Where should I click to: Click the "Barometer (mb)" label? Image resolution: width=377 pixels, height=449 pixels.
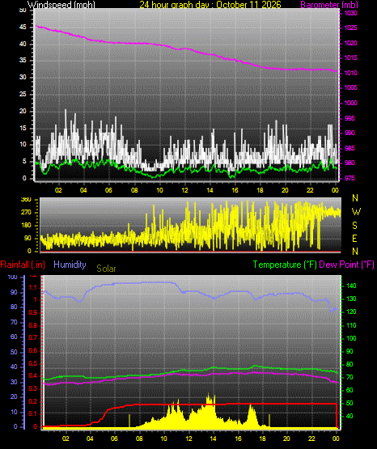pyautogui.click(x=329, y=5)
